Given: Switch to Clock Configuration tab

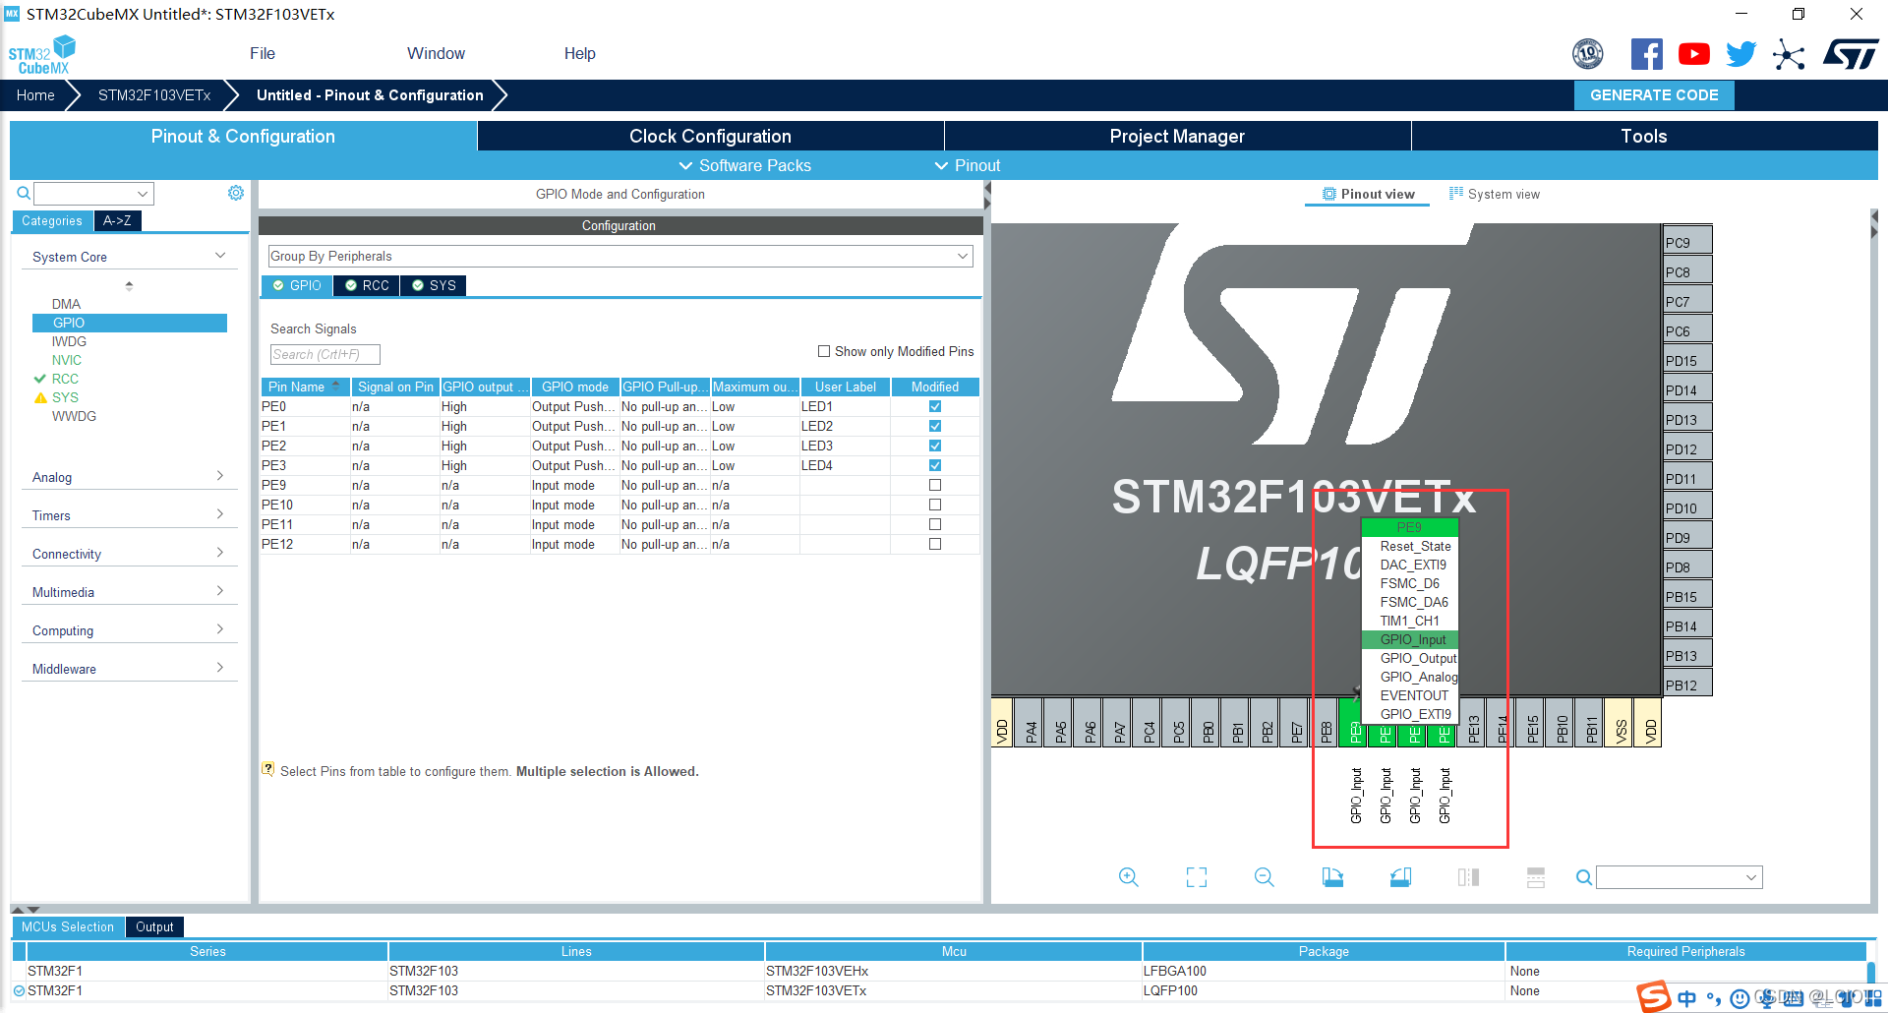Looking at the screenshot, I should (x=710, y=136).
